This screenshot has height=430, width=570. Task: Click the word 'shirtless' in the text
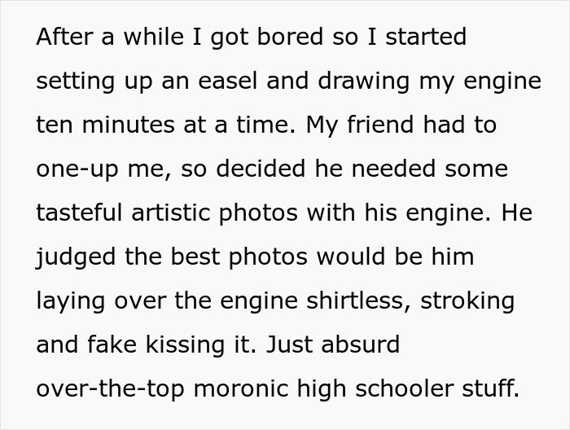[x=360, y=301]
